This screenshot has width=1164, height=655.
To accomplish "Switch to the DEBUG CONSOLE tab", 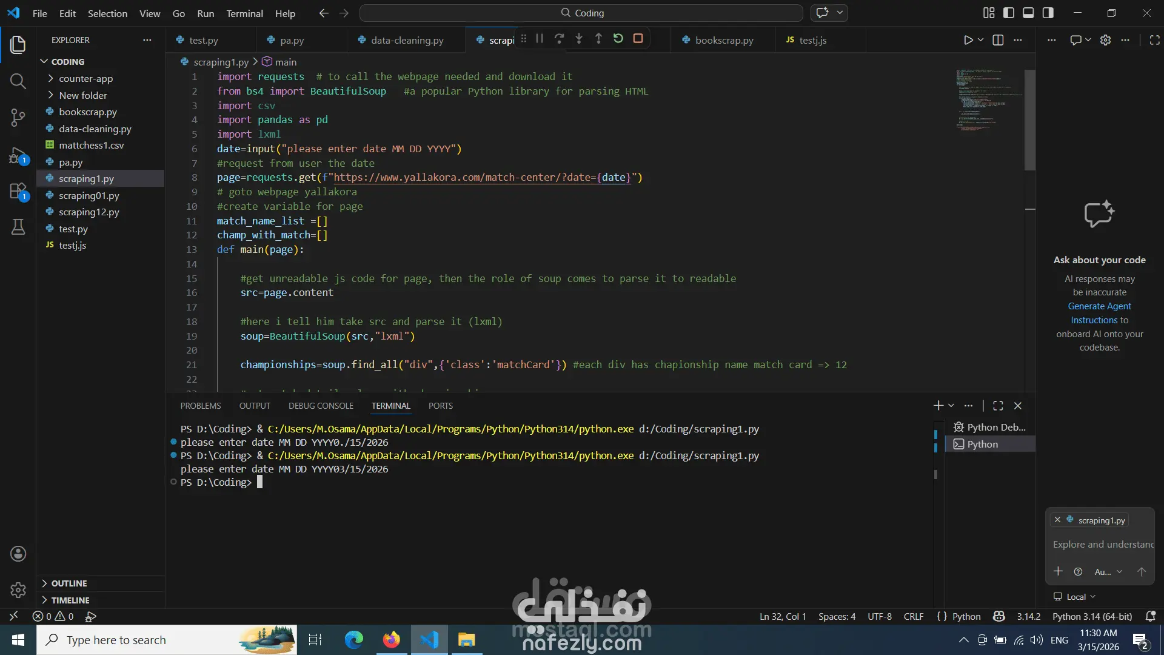I will pyautogui.click(x=321, y=406).
